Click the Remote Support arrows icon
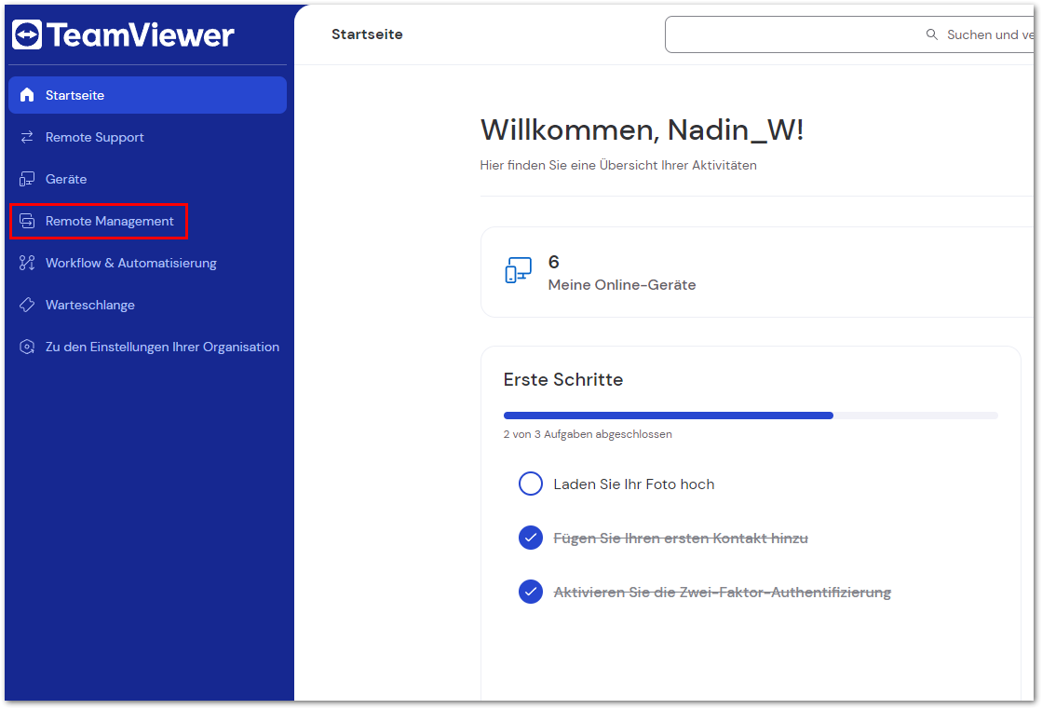Image resolution: width=1042 pixels, height=709 pixels. coord(27,137)
